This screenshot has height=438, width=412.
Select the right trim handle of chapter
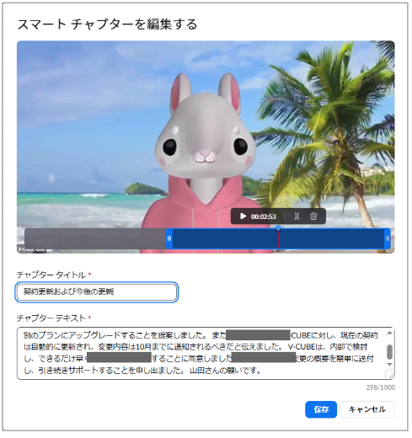point(387,238)
